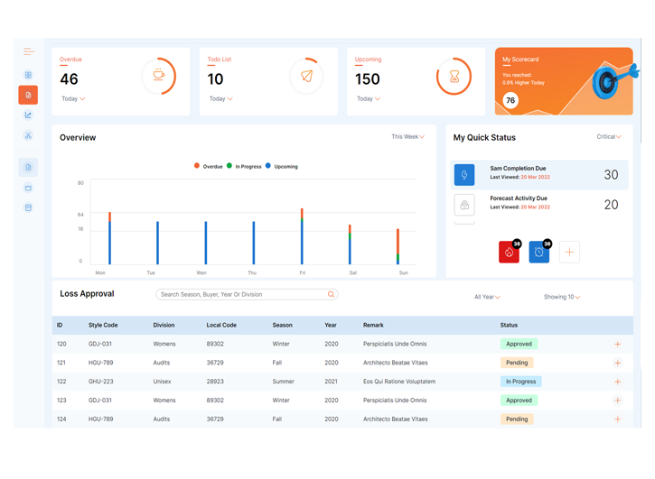Click the red flame quick status tile
The width and height of the screenshot is (655, 479).
tap(510, 253)
